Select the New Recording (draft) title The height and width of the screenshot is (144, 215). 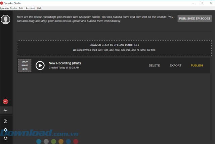pyautogui.click(x=64, y=63)
